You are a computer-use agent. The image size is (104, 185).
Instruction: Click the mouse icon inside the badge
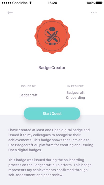pos(52,29)
